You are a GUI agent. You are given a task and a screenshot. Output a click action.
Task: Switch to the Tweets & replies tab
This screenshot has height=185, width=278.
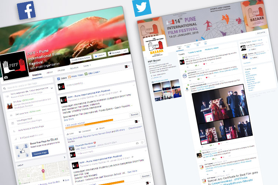tap(195, 52)
